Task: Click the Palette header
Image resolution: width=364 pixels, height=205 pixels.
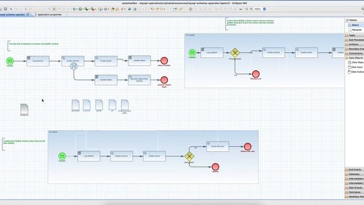Action: tap(354, 20)
